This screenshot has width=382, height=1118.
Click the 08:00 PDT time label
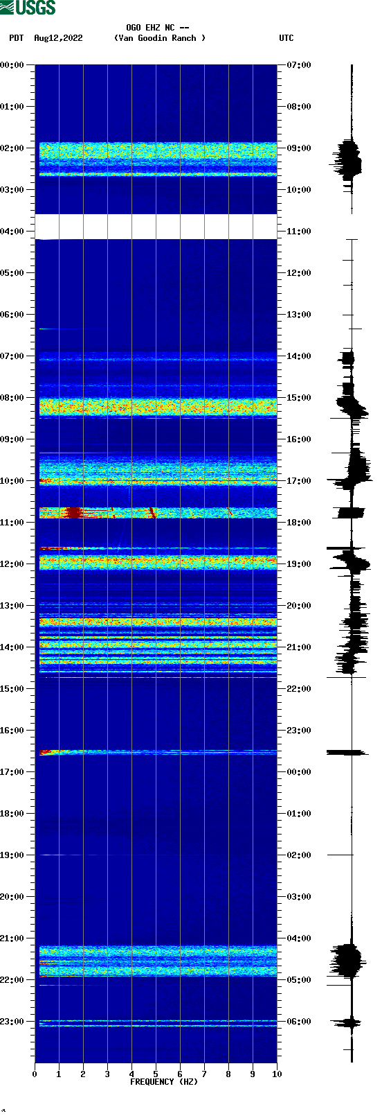click(x=12, y=398)
